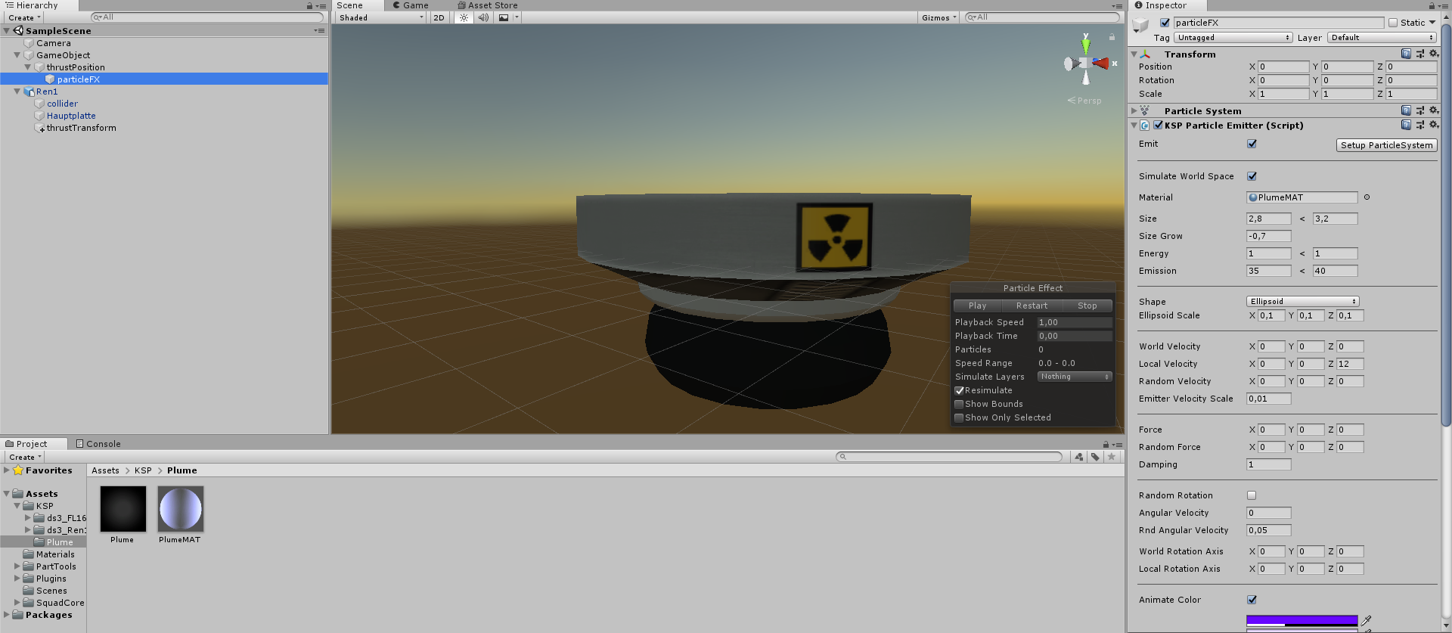Switch to the Game tab
Image resolution: width=1452 pixels, height=633 pixels.
[411, 5]
